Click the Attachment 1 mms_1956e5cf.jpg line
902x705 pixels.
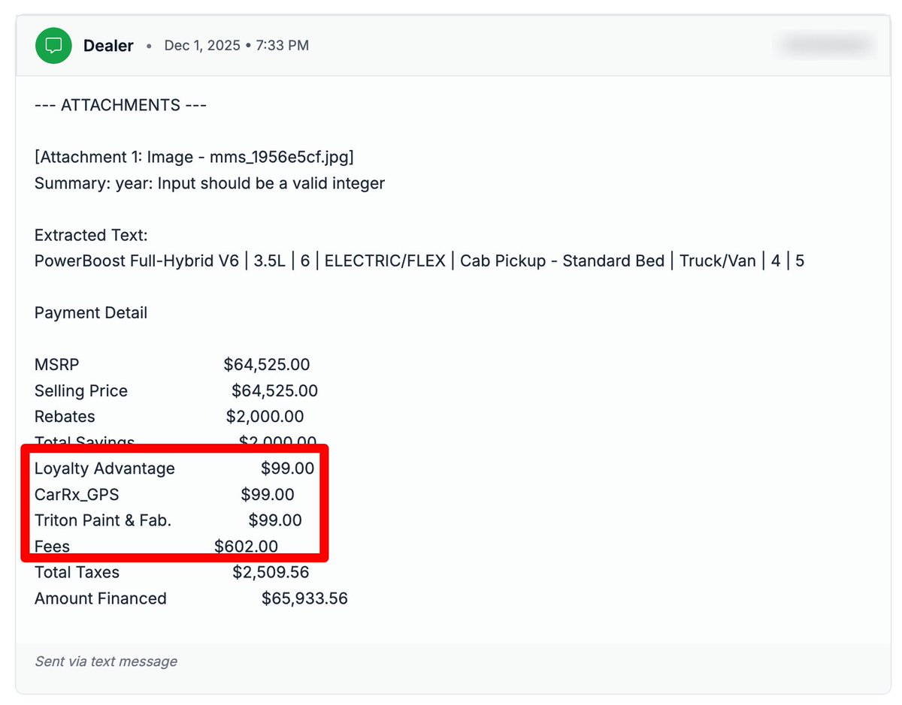(x=194, y=157)
